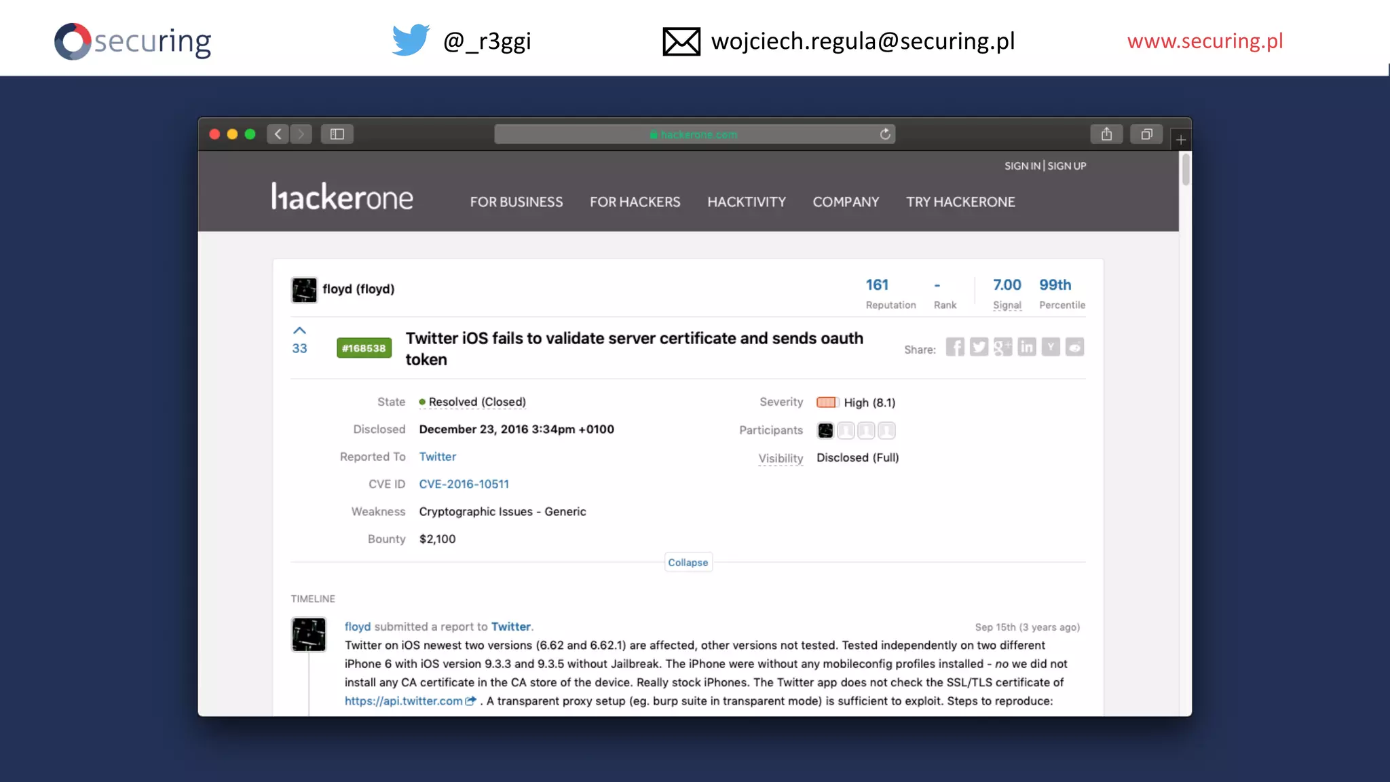Click the first participant avatar
The height and width of the screenshot is (782, 1390).
(x=825, y=430)
